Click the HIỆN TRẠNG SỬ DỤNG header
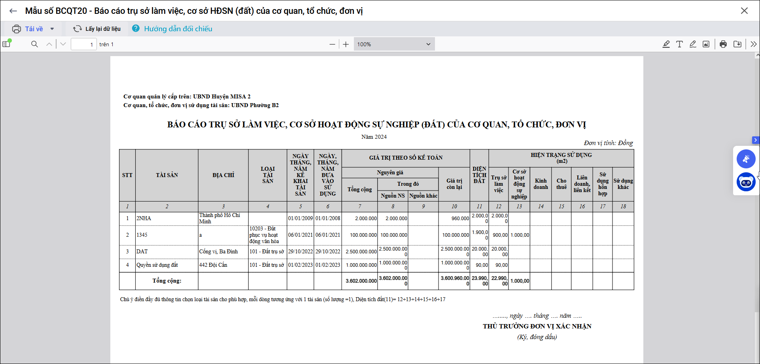Screen dimensions: 760x364 pos(561,158)
